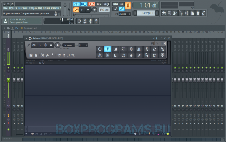Open the plugin picker plug icon

[198, 13]
